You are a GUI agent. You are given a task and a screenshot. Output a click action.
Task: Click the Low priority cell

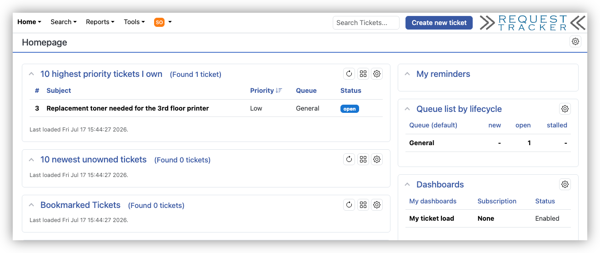tap(256, 108)
